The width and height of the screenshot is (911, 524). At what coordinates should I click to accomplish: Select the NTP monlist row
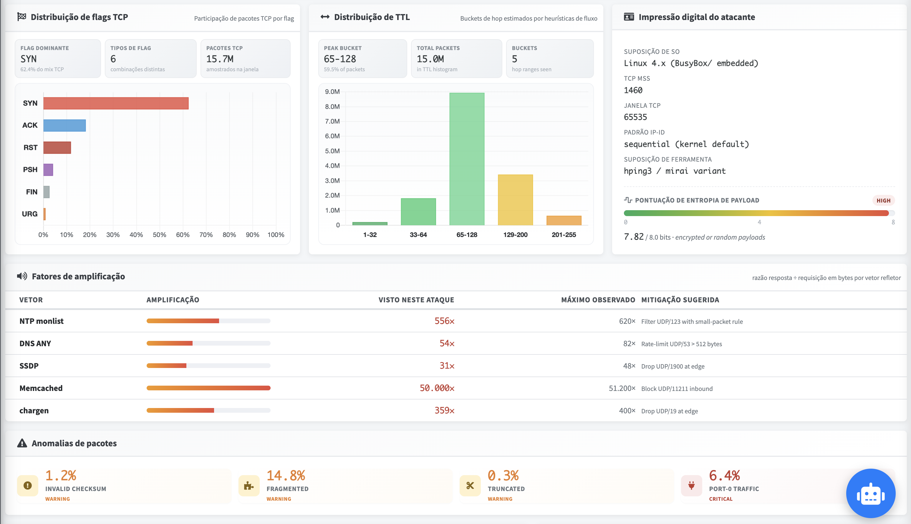pos(456,321)
